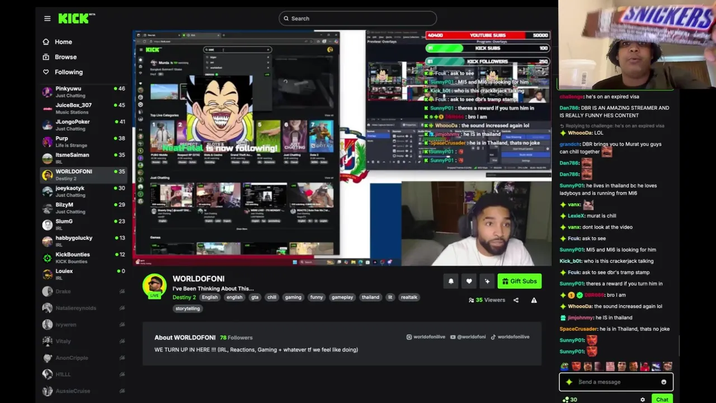Click the heart follow icon
This screenshot has height=403, width=716.
(x=469, y=281)
